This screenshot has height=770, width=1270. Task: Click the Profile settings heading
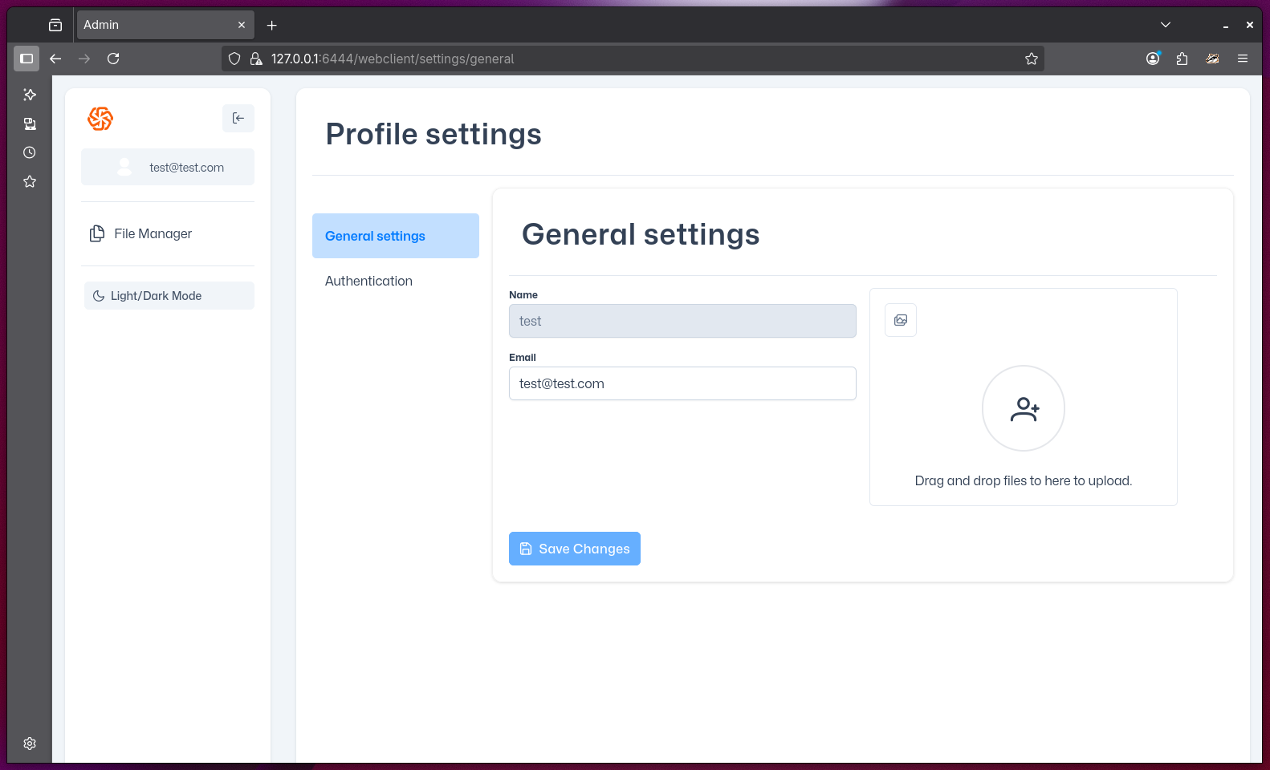[434, 134]
